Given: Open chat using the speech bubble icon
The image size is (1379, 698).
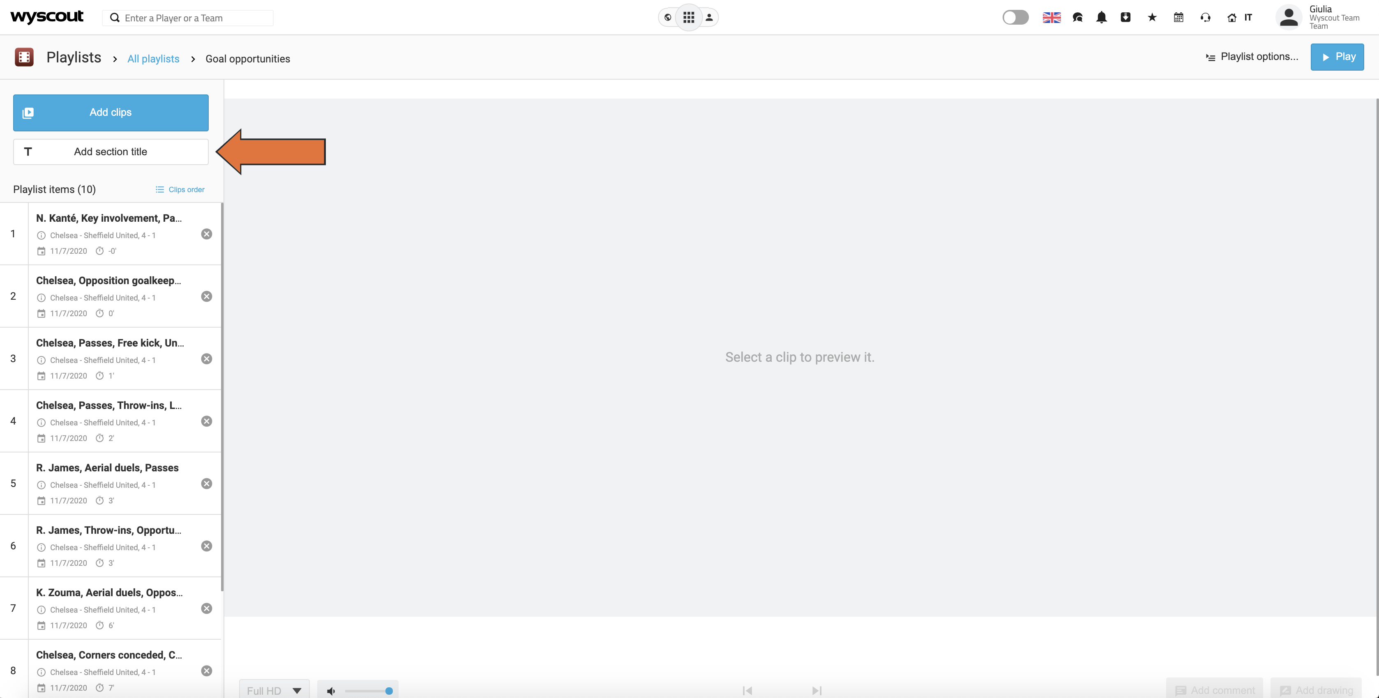Looking at the screenshot, I should (1078, 17).
